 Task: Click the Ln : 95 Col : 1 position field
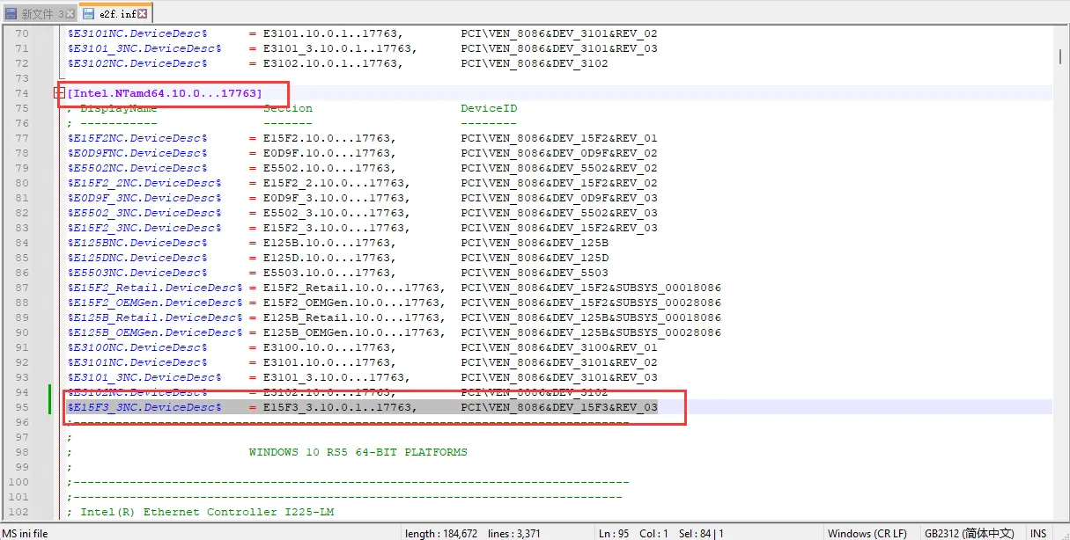coord(634,533)
